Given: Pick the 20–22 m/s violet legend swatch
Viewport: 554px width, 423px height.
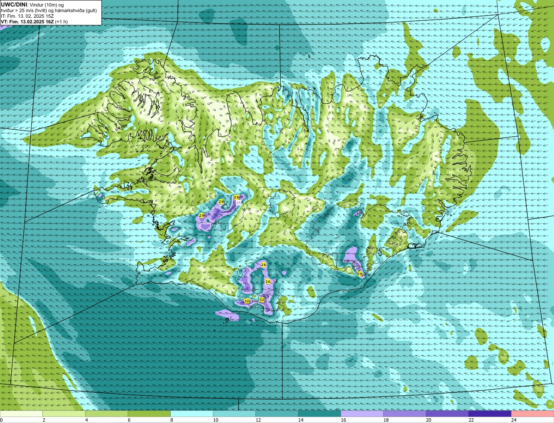Looking at the screenshot, I should 448,413.
